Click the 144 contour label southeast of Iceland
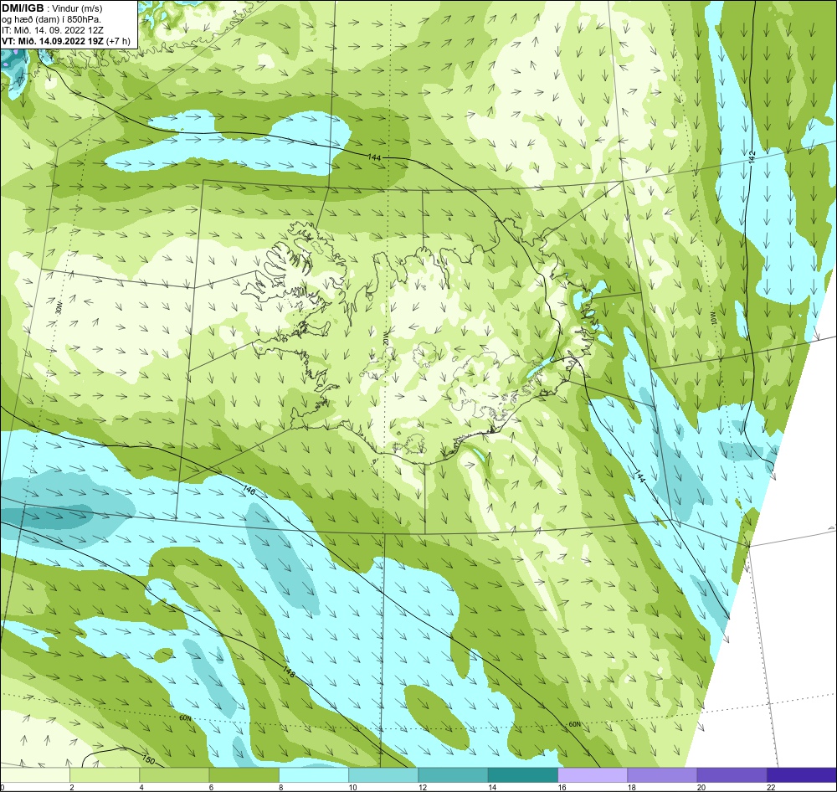 pos(640,476)
